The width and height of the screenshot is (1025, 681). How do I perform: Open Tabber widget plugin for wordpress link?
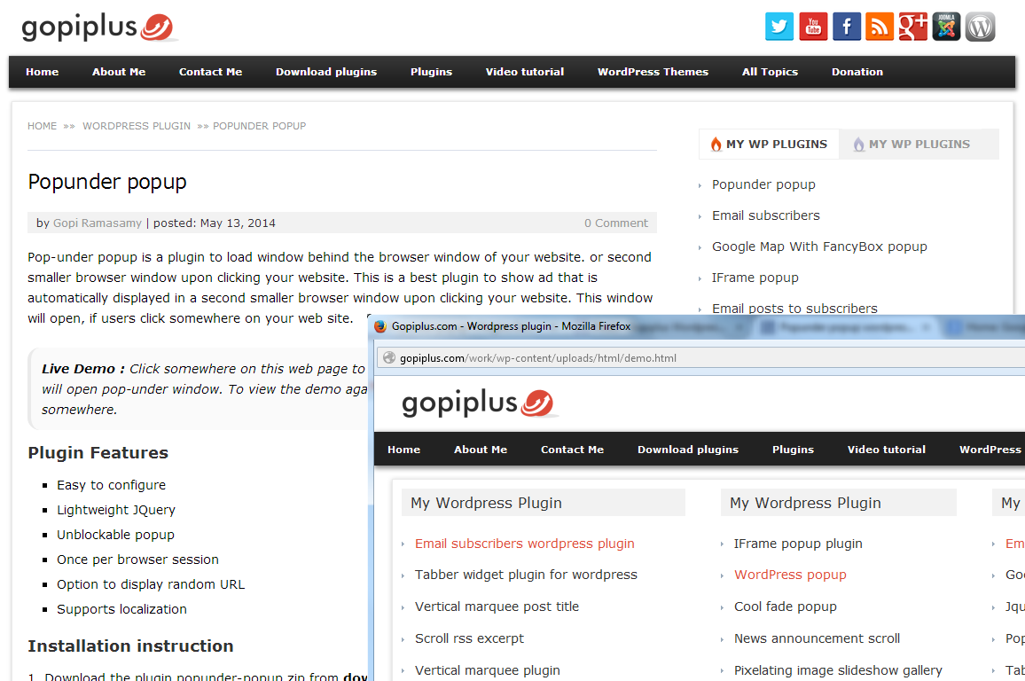526,575
